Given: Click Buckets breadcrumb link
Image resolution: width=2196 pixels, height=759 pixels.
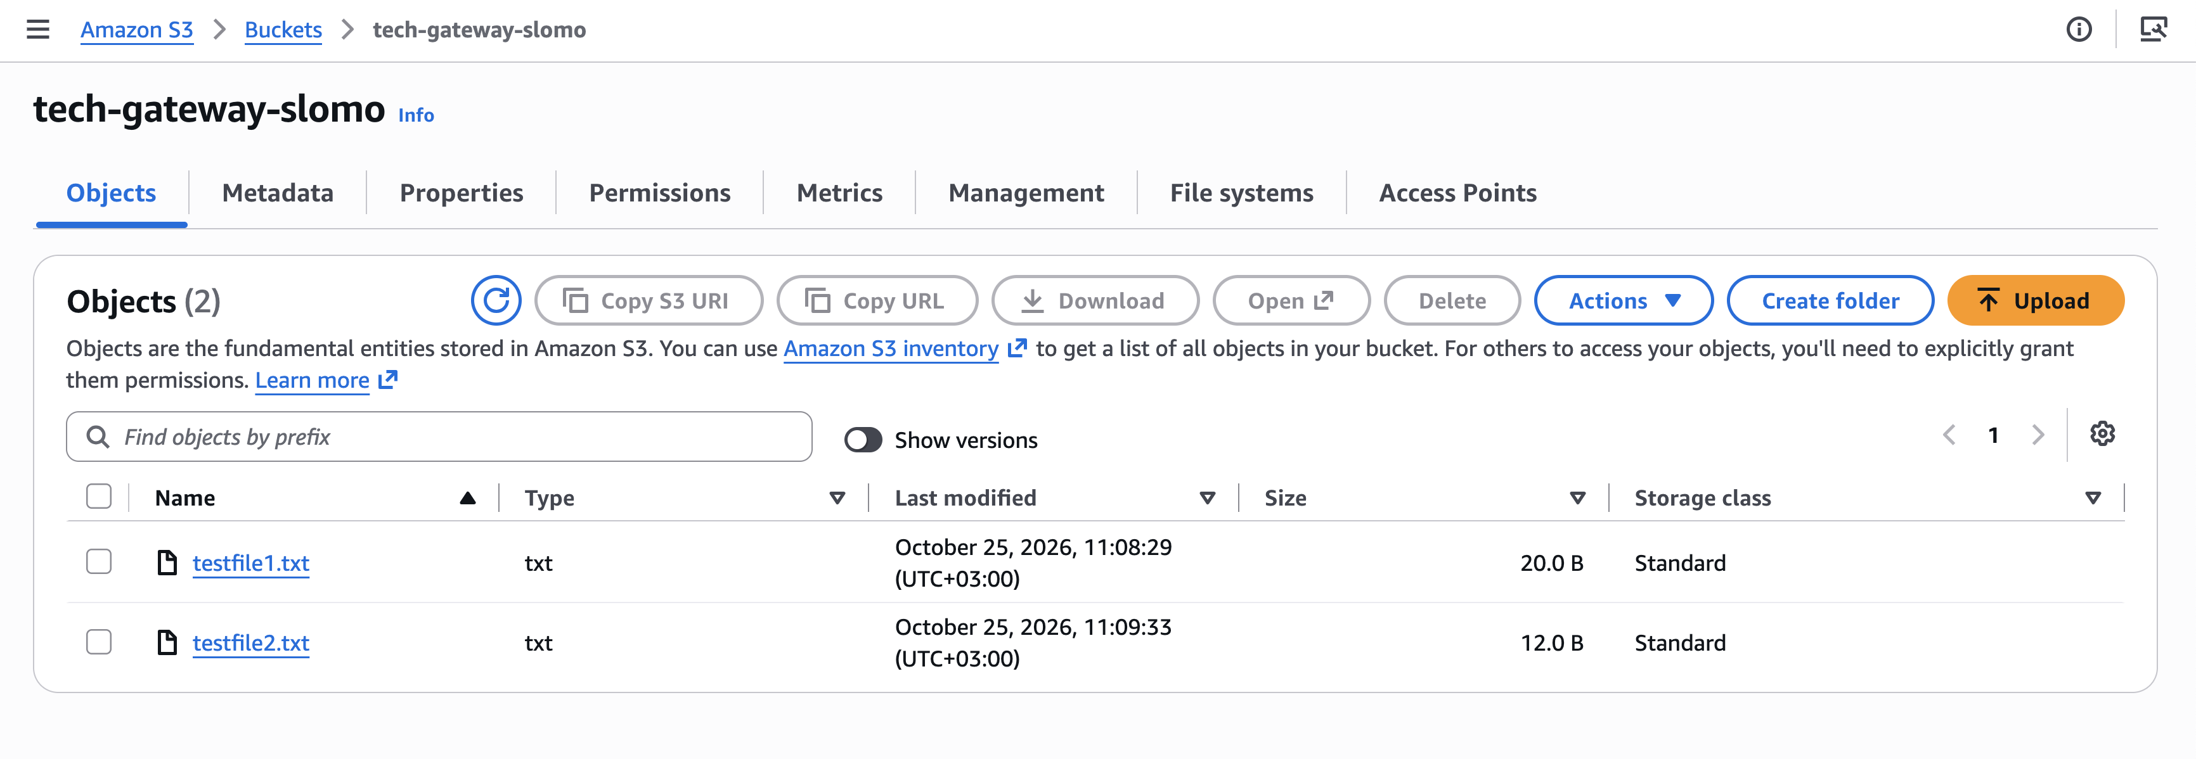Looking at the screenshot, I should tap(283, 30).
